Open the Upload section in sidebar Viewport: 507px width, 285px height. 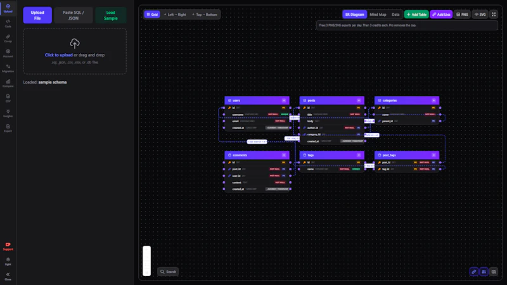(x=8, y=8)
